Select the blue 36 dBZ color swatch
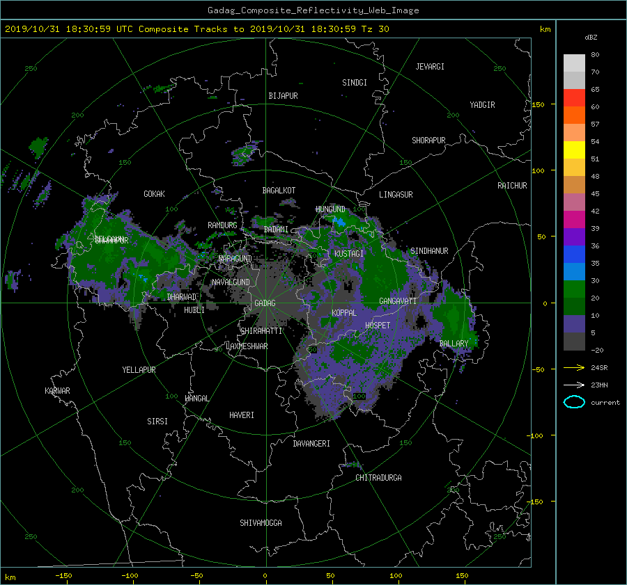Screen dimensions: 627x585 574,254
